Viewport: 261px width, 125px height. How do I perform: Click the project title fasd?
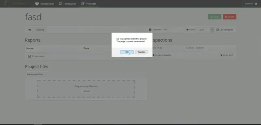click(33, 17)
